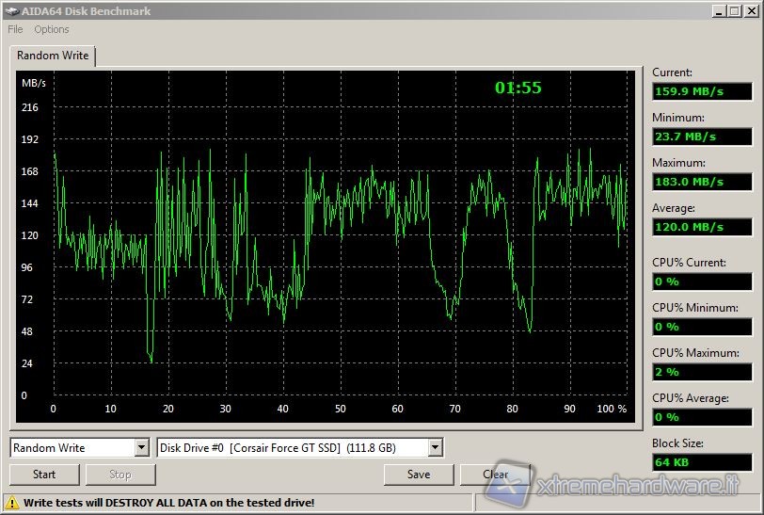
Task: Minimize the AIDA64 Disk Benchmark window
Action: pyautogui.click(x=718, y=11)
